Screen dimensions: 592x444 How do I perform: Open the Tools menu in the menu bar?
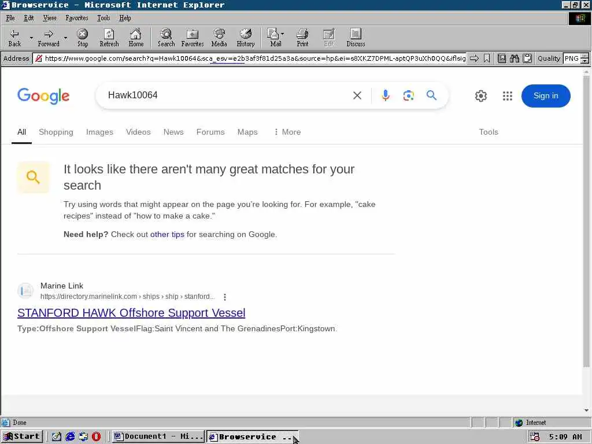coord(103,18)
